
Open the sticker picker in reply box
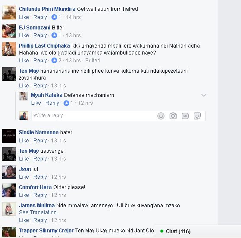pyautogui.click(x=197, y=116)
